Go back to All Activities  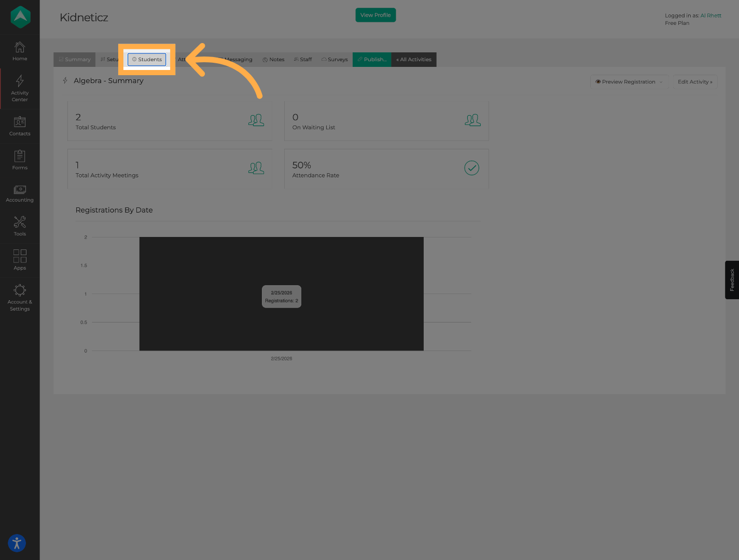click(x=414, y=60)
